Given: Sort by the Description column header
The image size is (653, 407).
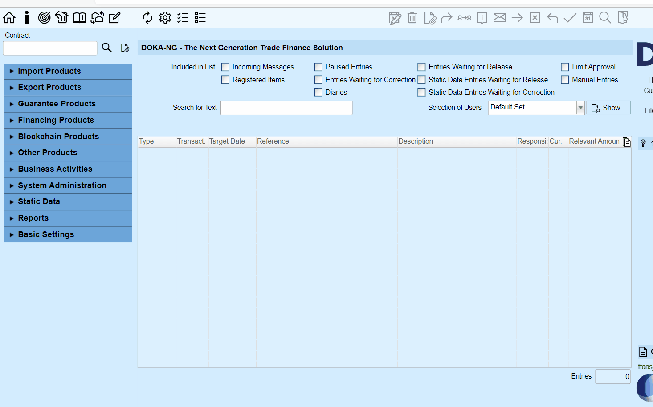Looking at the screenshot, I should tap(457, 141).
